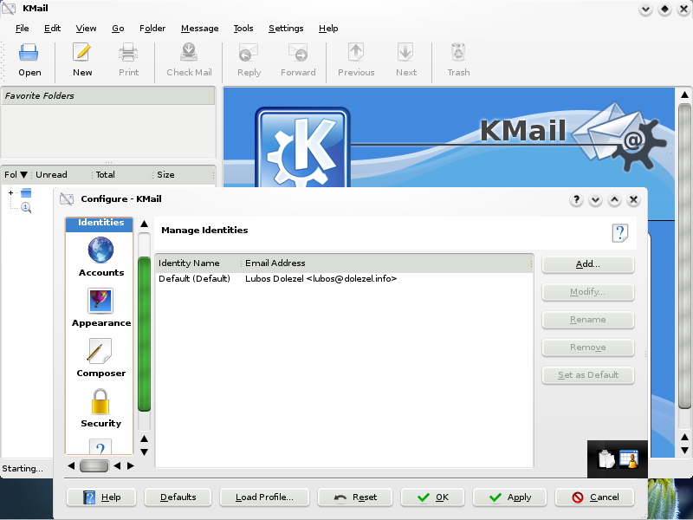Click the Favorite Folders header

coord(108,96)
